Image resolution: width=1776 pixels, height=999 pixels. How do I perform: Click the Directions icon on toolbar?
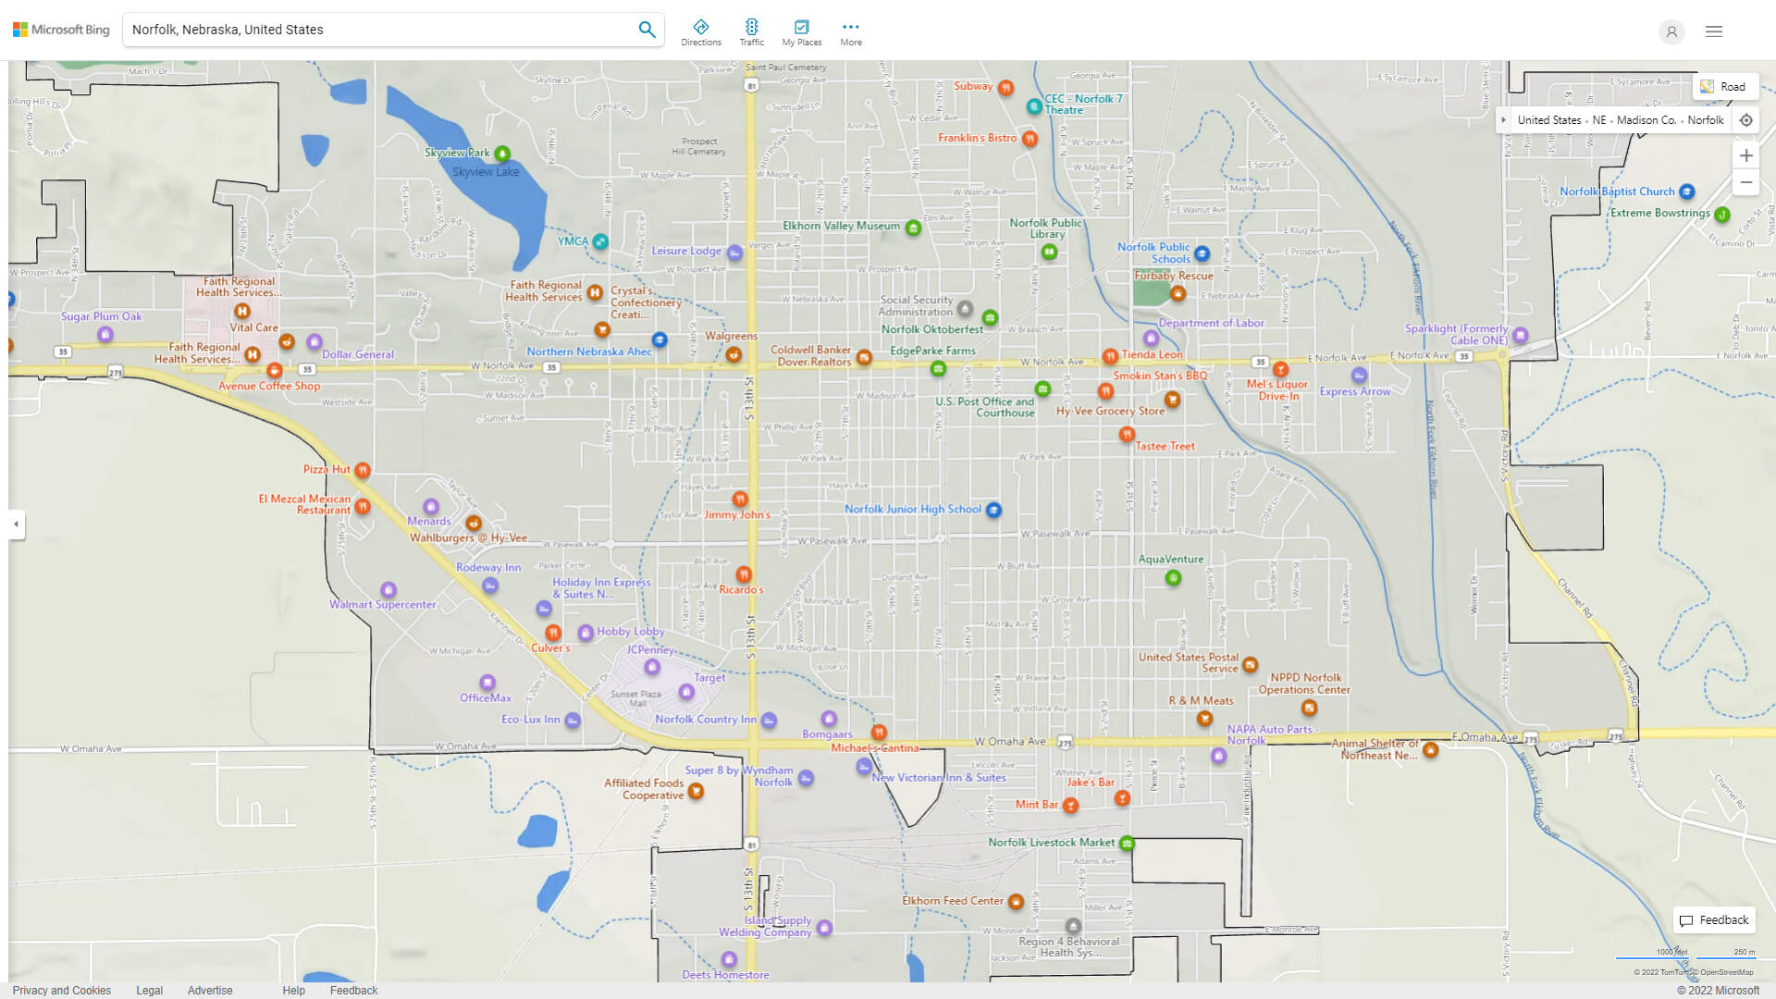701,26
